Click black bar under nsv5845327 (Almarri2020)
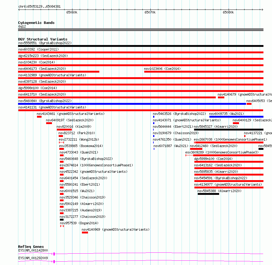The height and width of the screenshot is (265, 272). (x=229, y=130)
